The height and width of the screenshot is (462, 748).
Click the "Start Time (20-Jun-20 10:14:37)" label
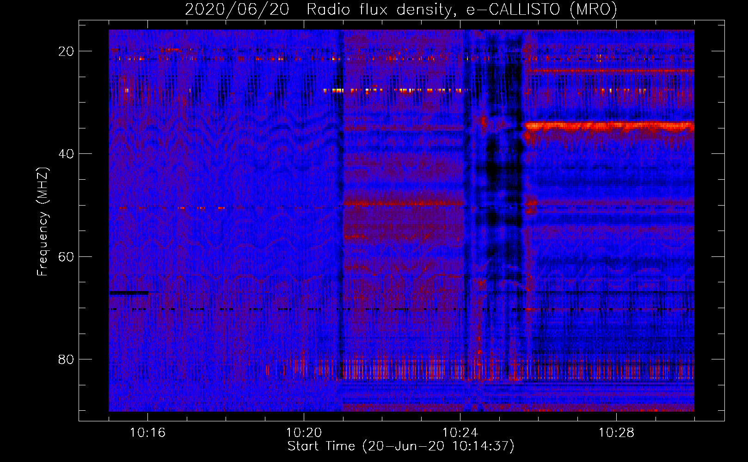(x=401, y=446)
